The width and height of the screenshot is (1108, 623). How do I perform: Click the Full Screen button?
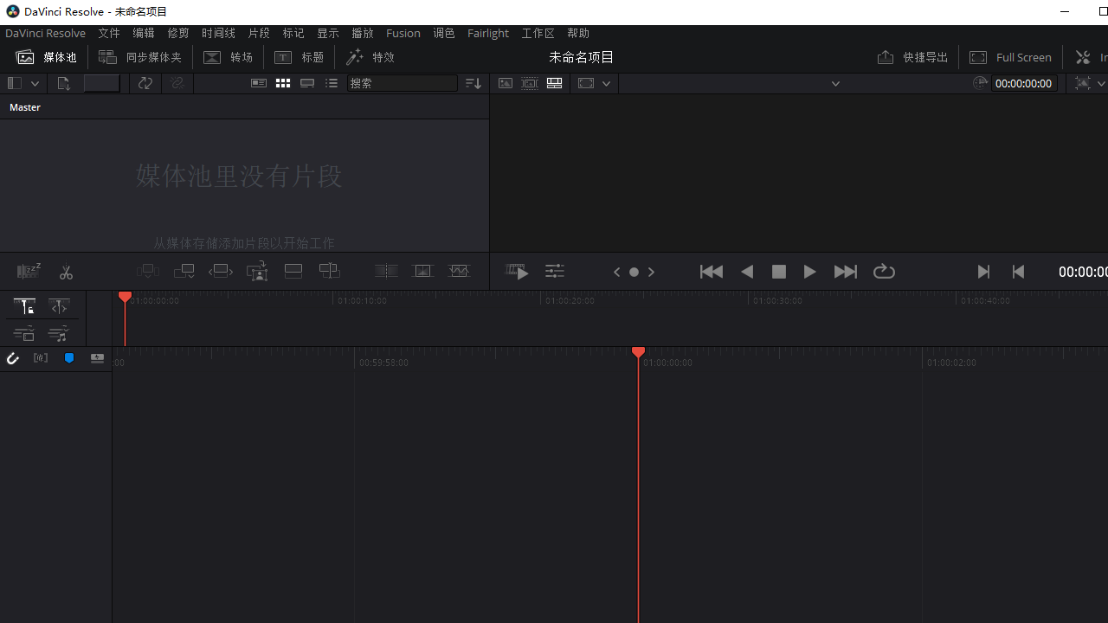coord(1010,57)
